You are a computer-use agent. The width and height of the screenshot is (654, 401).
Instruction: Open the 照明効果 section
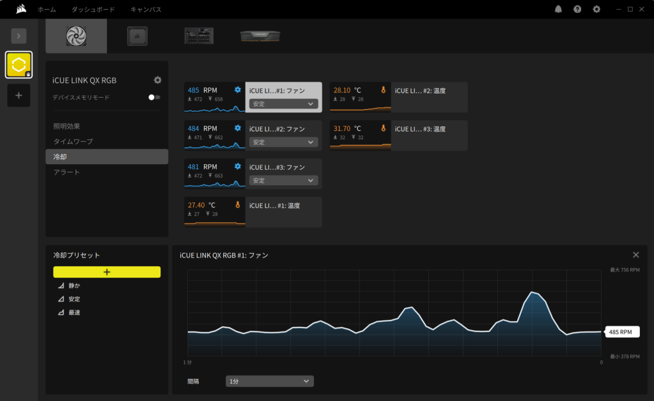point(66,126)
